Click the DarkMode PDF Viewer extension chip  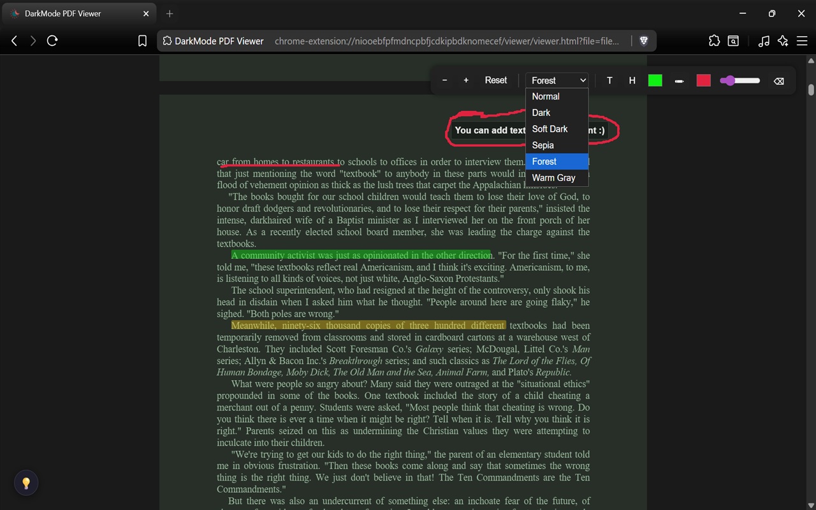[213, 41]
